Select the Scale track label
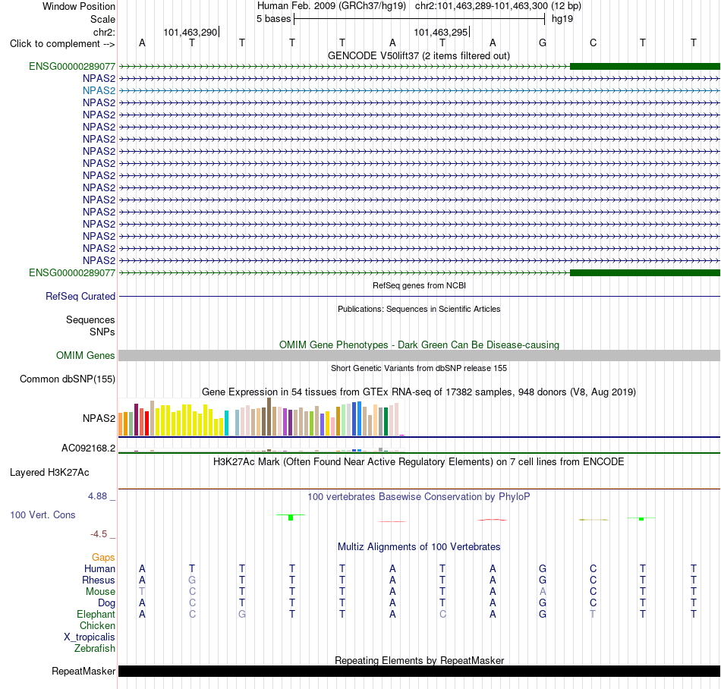 pyautogui.click(x=102, y=19)
